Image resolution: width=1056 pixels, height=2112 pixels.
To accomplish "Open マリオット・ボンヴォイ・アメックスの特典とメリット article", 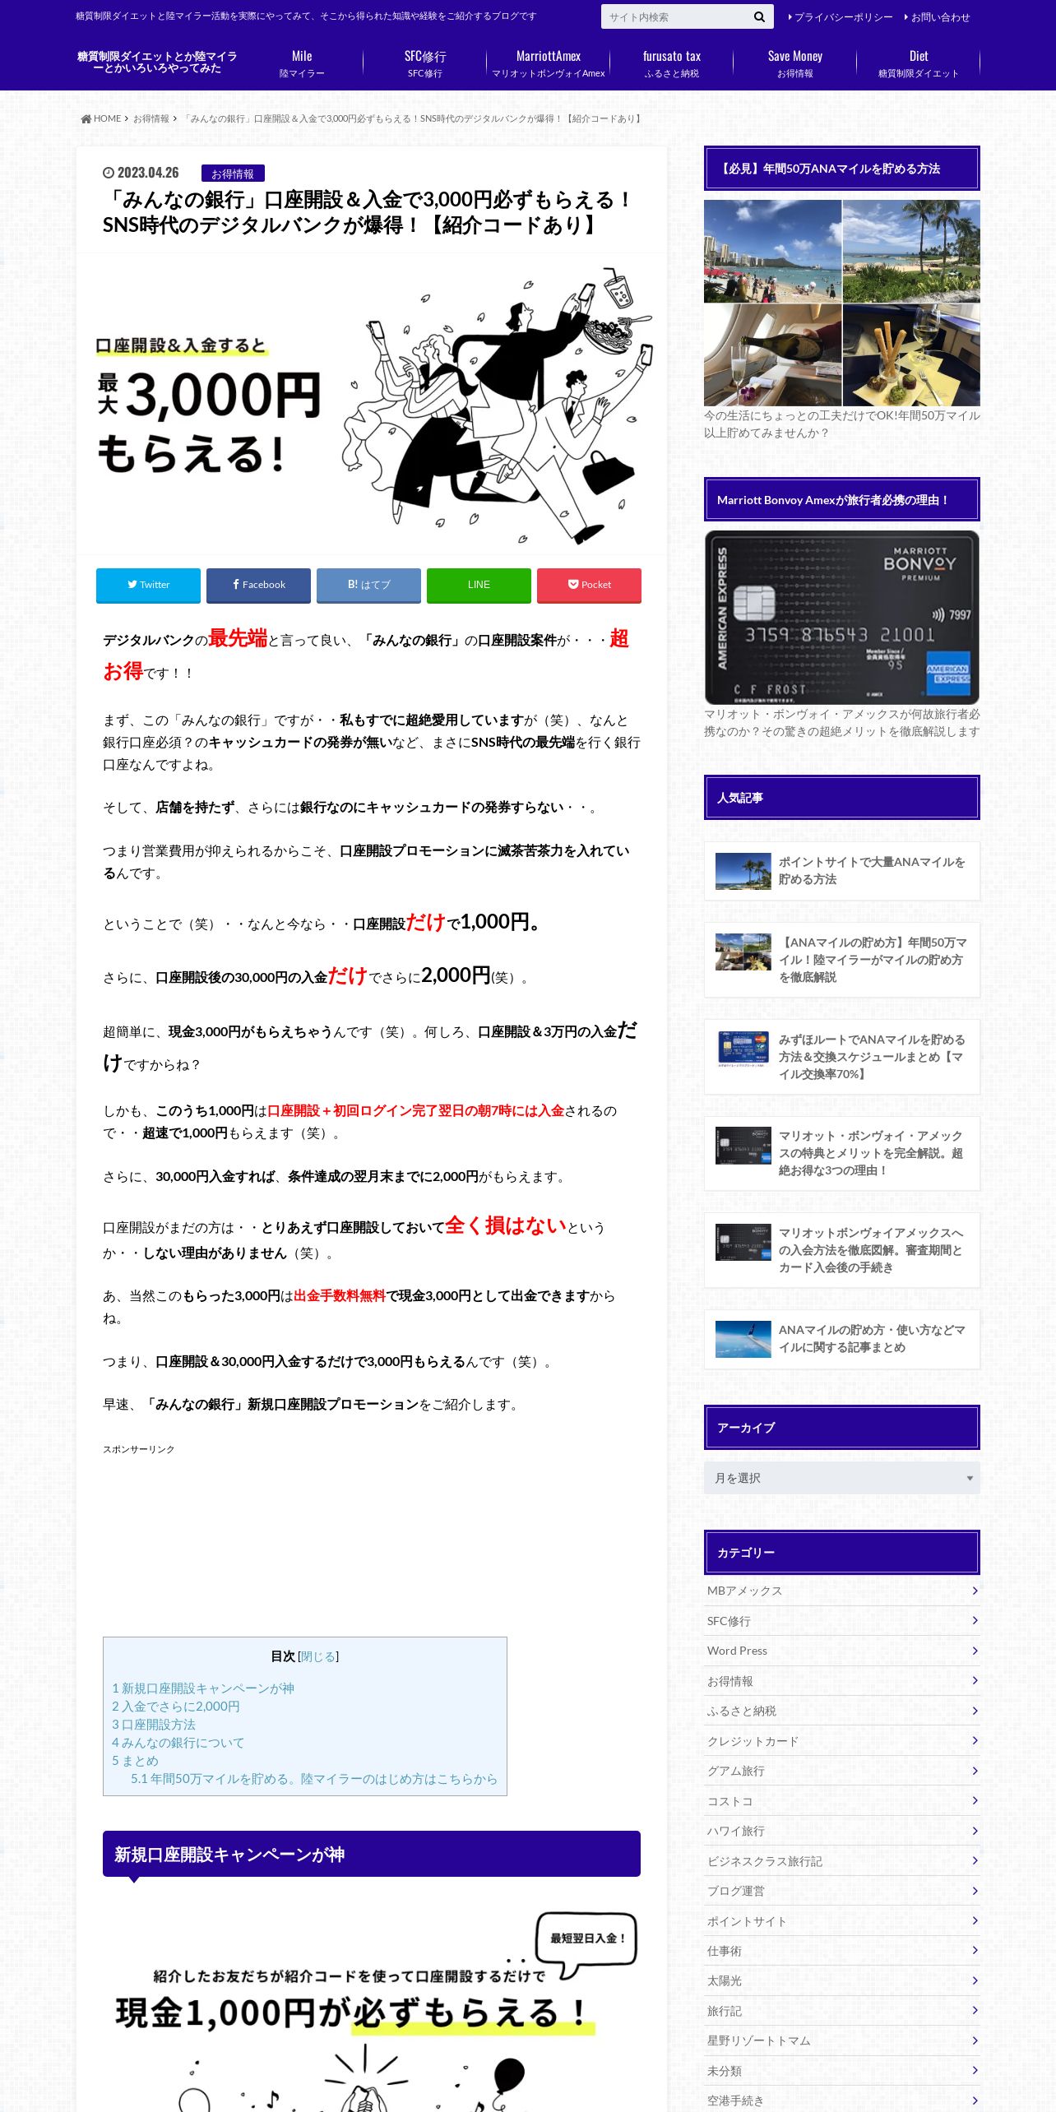I will [841, 1153].
